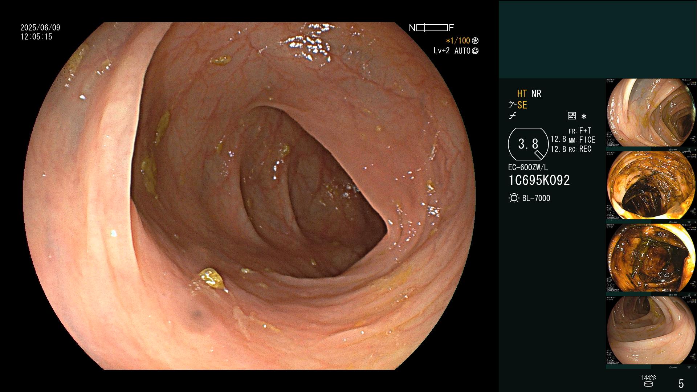Click the NR noise reduction label

(x=536, y=94)
